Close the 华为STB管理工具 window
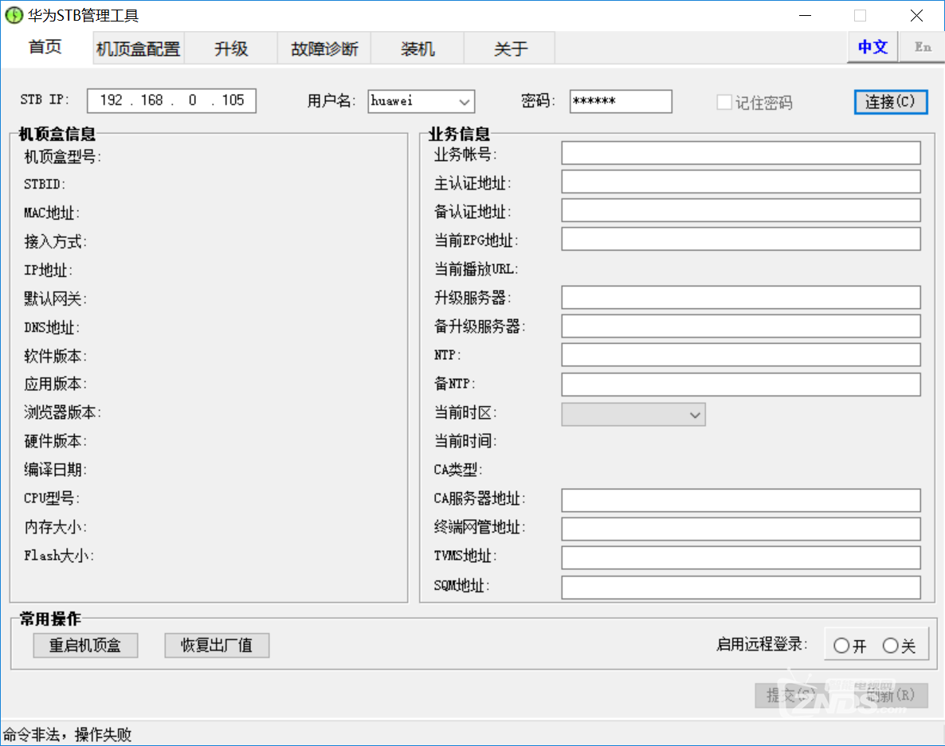This screenshot has height=746, width=945. [x=916, y=16]
